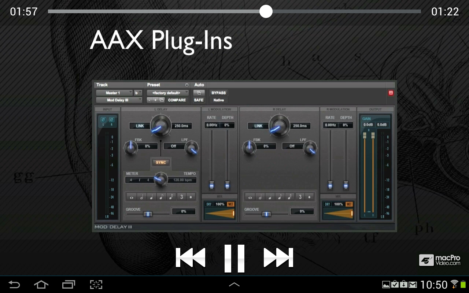Tap the Android home icon
The image size is (469, 293).
[x=41, y=285]
